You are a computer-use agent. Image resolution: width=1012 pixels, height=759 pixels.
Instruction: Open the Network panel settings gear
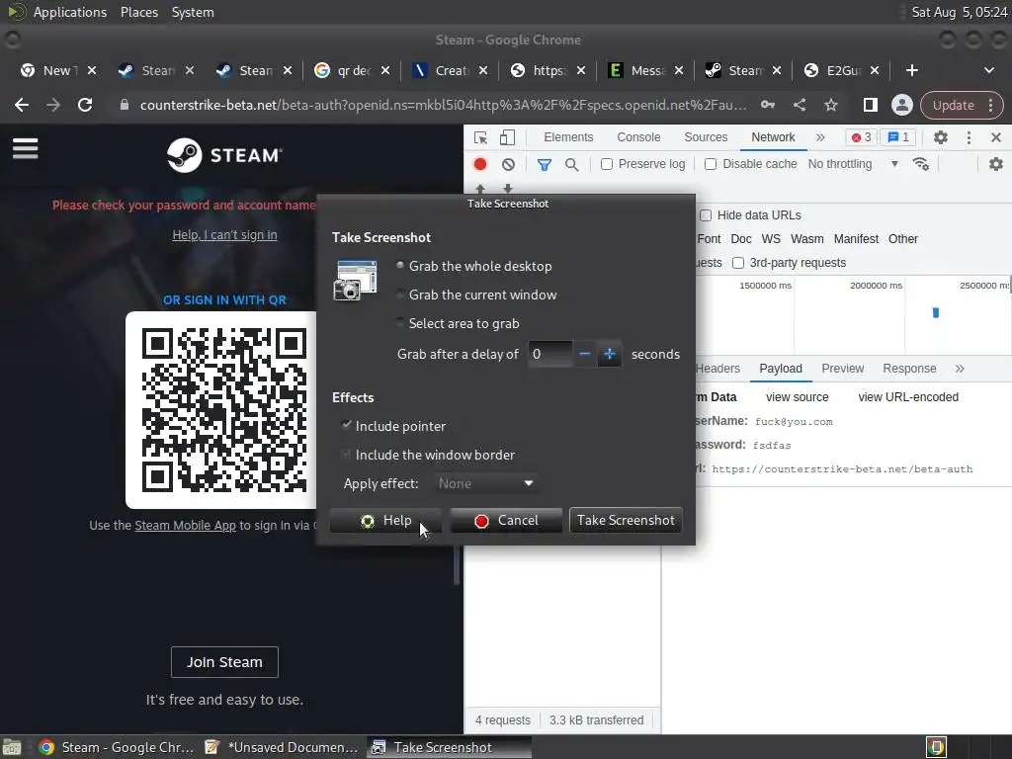click(996, 164)
